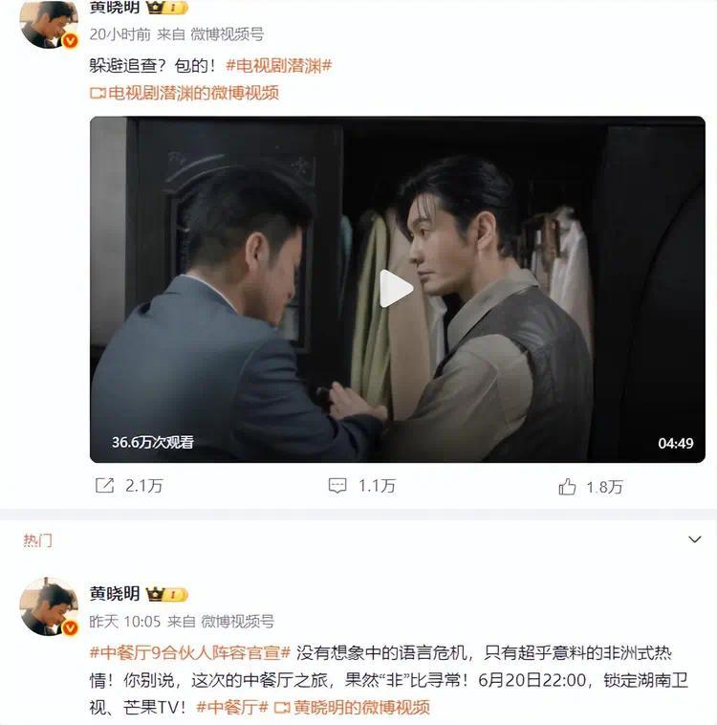The height and width of the screenshot is (725, 717).
Task: Click the 热门 label
Action: [x=38, y=540]
